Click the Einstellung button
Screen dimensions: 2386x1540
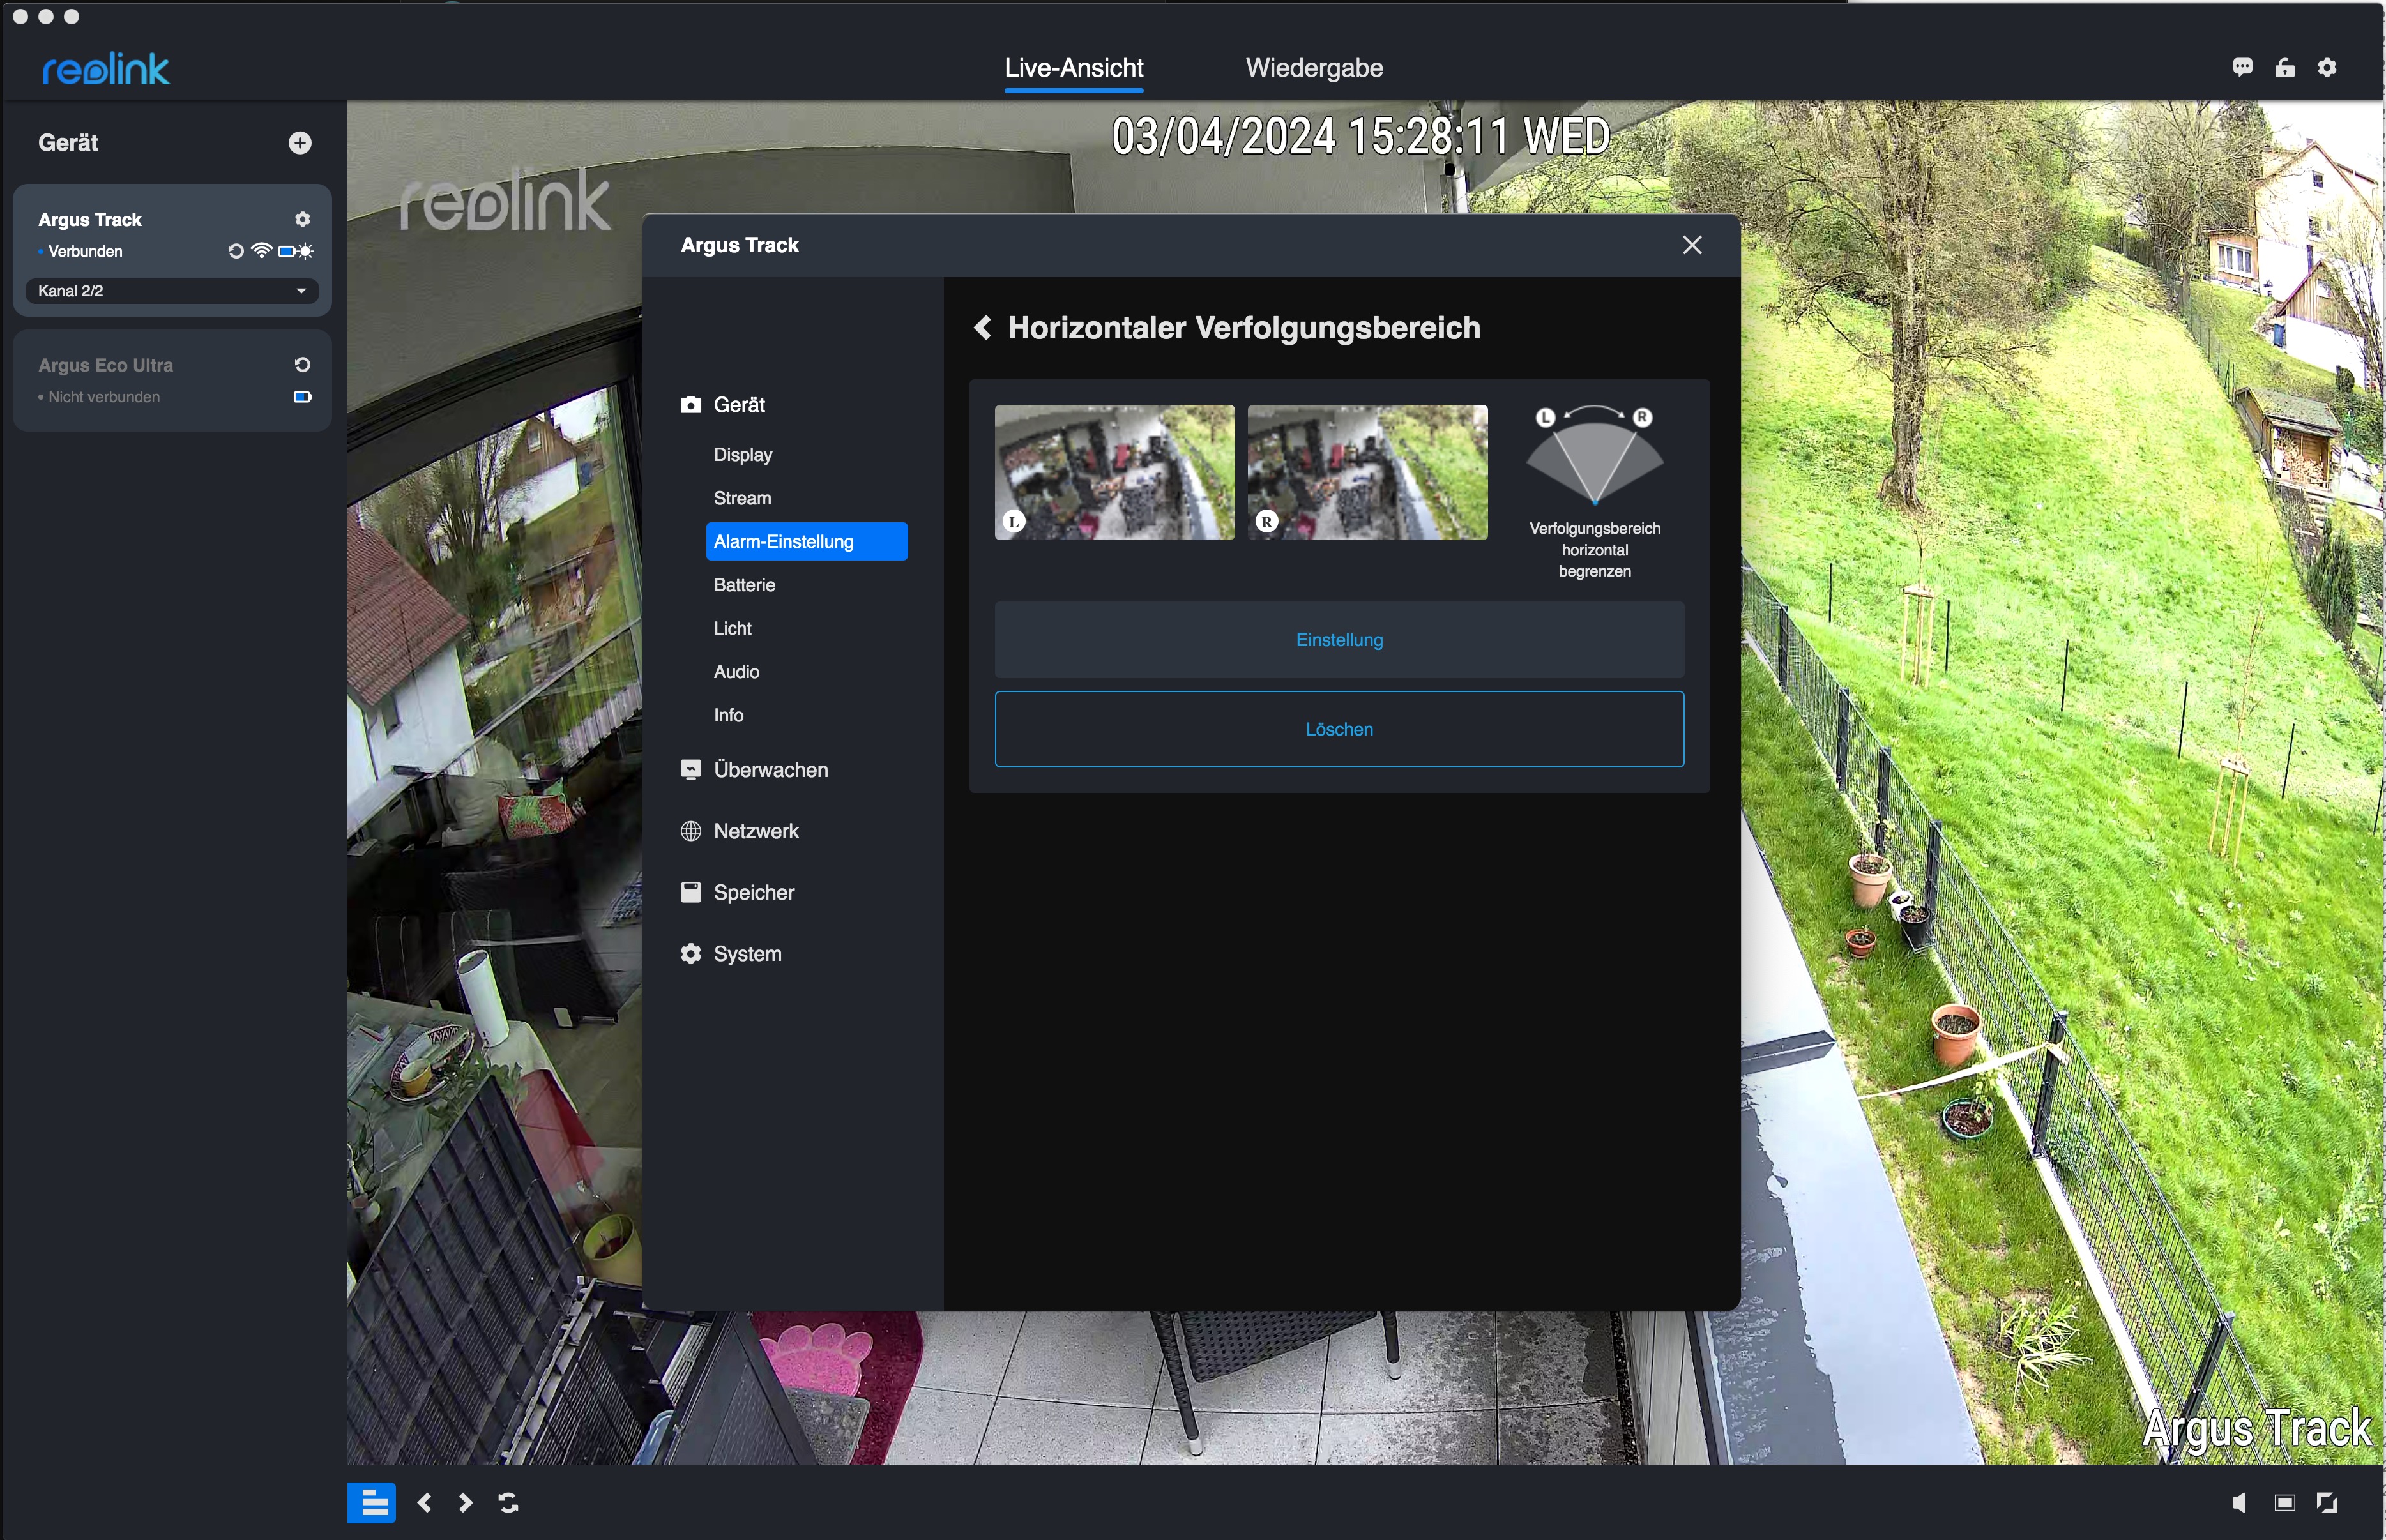point(1339,640)
